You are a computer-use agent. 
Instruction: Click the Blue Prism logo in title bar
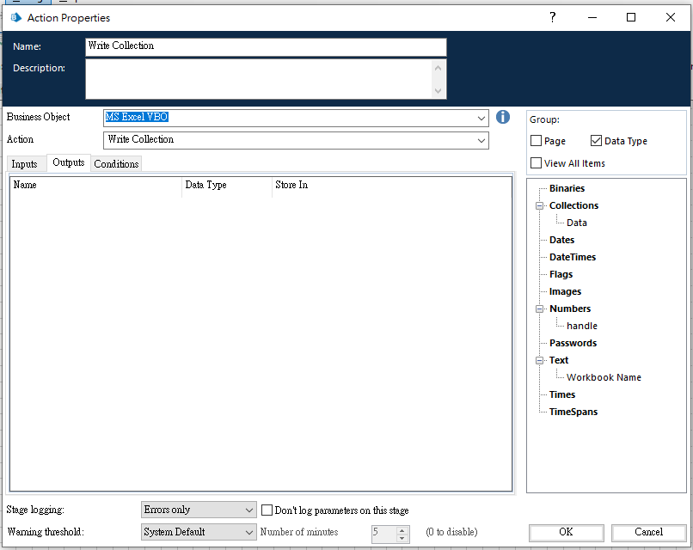16,18
